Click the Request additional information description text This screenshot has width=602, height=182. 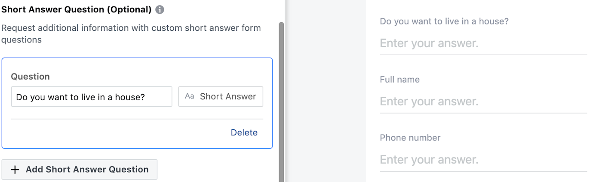point(131,34)
